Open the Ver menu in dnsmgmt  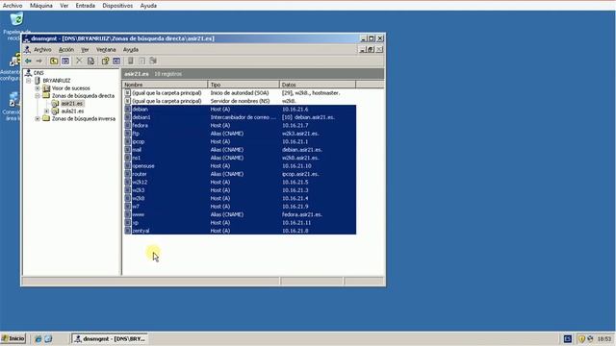coord(85,50)
